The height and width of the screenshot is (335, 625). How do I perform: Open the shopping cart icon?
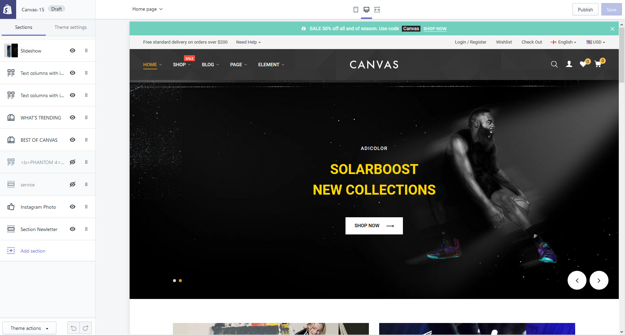point(598,64)
